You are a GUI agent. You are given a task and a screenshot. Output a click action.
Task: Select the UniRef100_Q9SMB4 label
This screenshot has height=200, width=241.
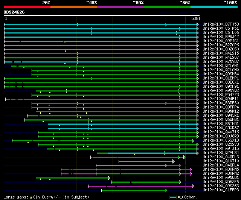221,74
